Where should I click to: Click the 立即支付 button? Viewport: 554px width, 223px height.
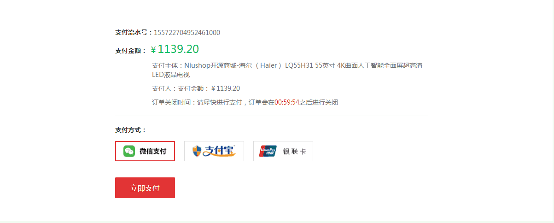point(145,188)
